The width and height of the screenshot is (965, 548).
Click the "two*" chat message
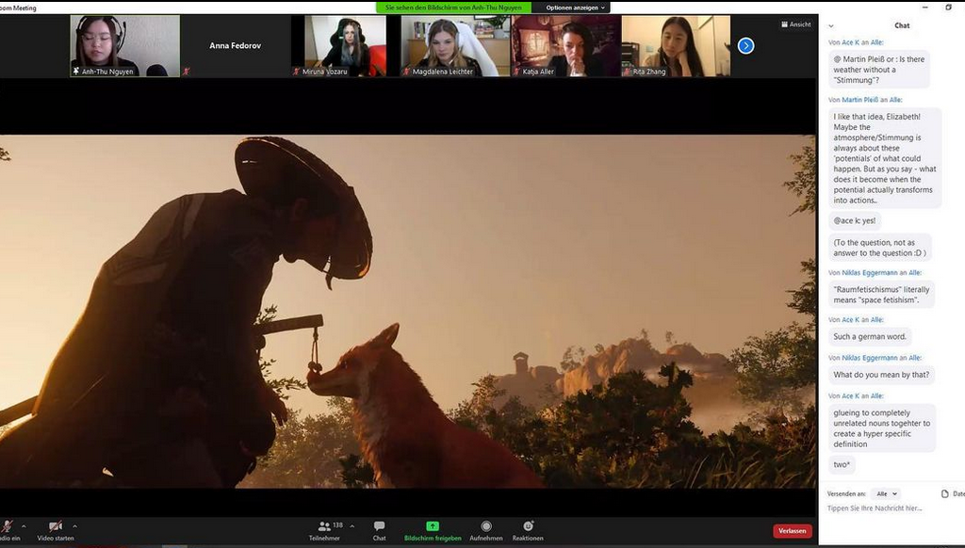pos(842,464)
